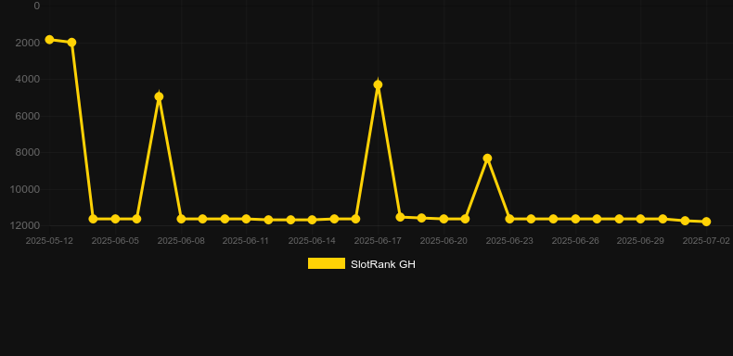Select the data point above 2025-06-14
The height and width of the screenshot is (356, 733).
(x=313, y=220)
